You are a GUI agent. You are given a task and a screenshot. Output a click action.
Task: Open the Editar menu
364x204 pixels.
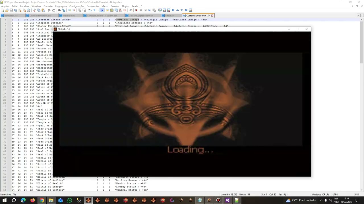point(15,6)
